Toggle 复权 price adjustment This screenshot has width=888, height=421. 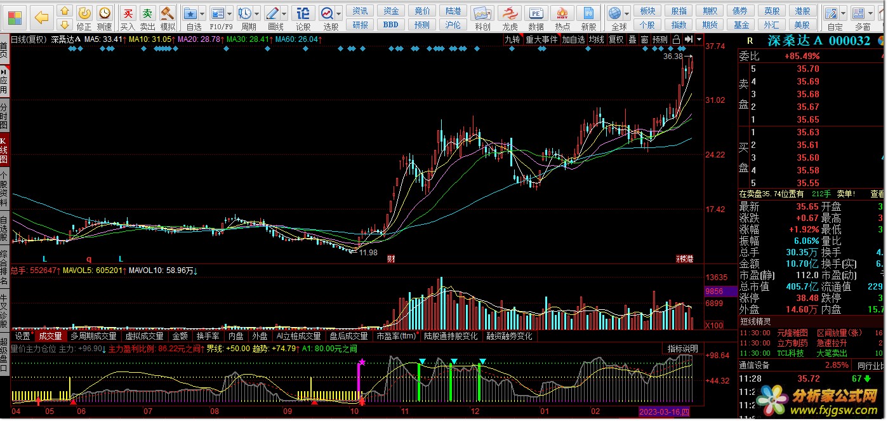click(616, 39)
